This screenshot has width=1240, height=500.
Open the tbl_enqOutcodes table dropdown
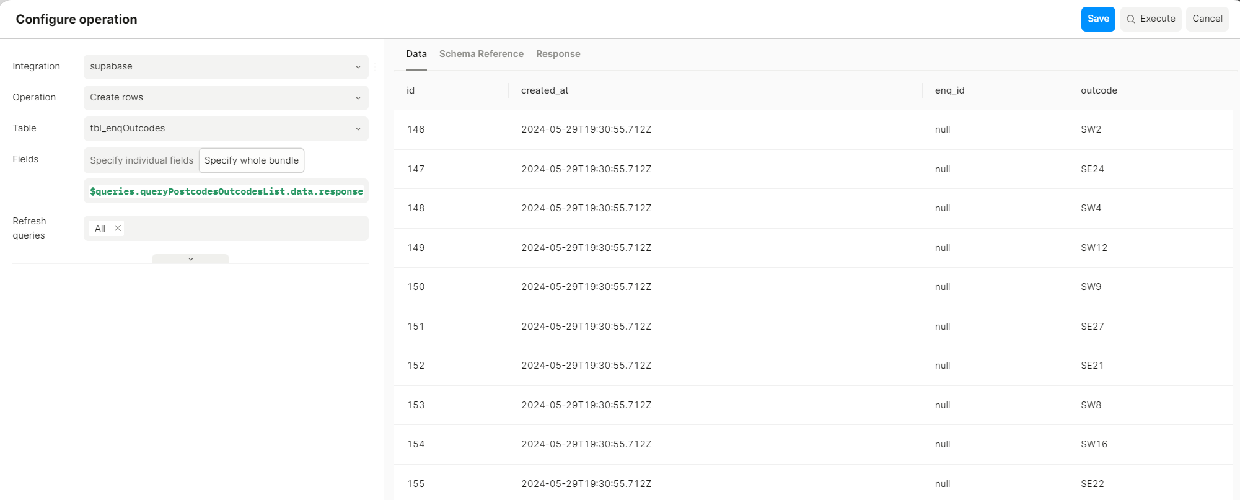226,129
